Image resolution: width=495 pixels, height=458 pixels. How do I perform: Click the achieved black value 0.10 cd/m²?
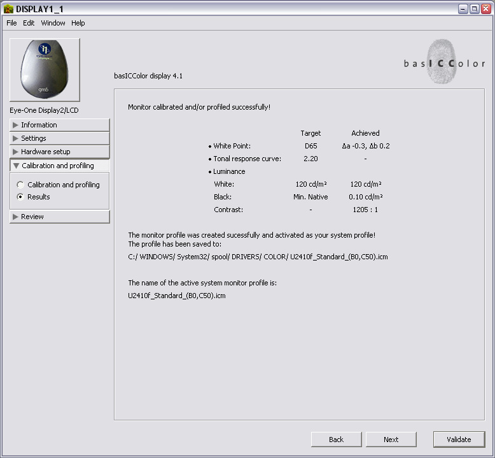366,197
